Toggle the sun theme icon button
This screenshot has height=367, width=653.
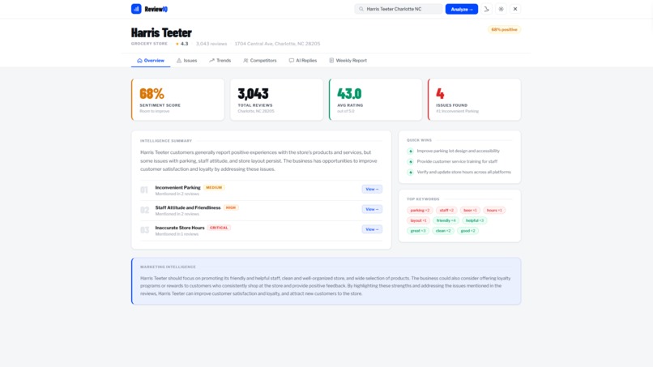pyautogui.click(x=501, y=9)
